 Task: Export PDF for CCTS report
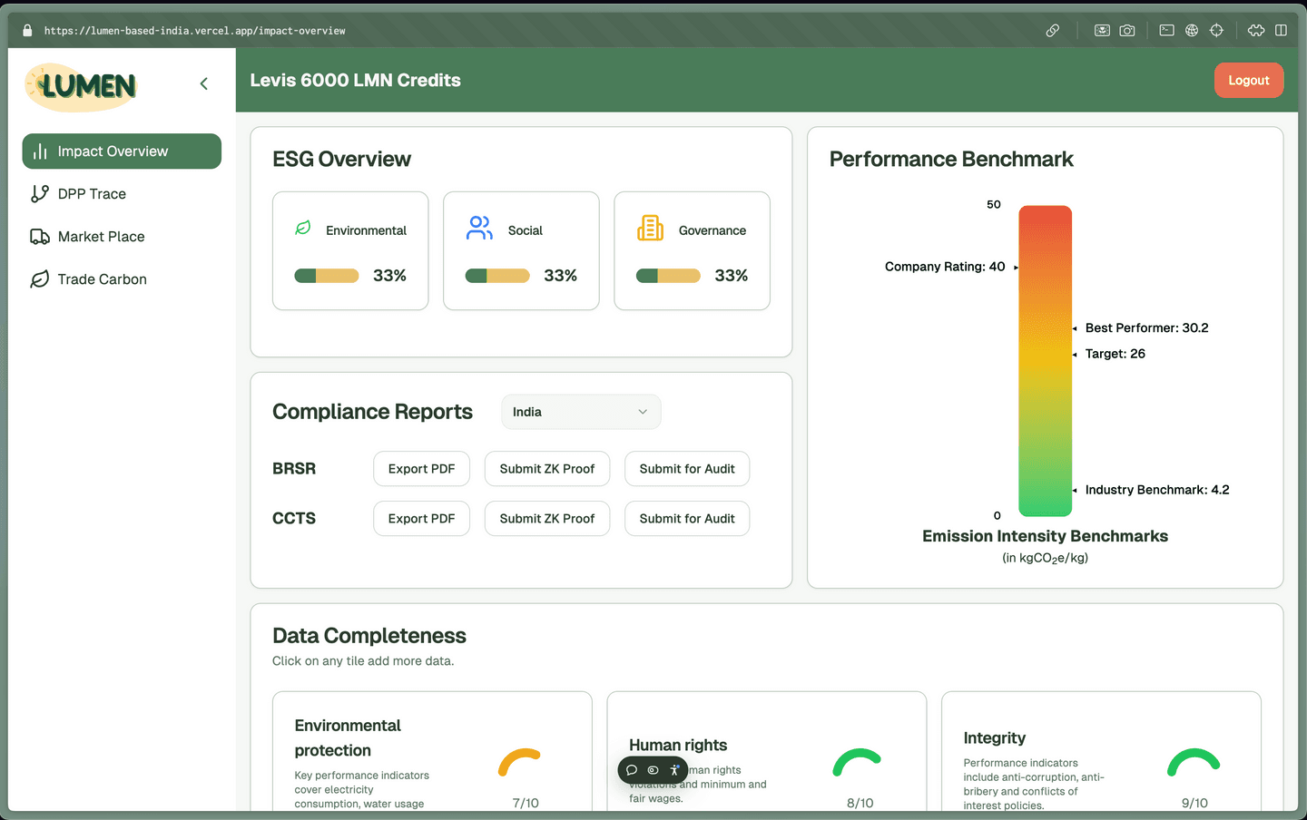click(421, 519)
